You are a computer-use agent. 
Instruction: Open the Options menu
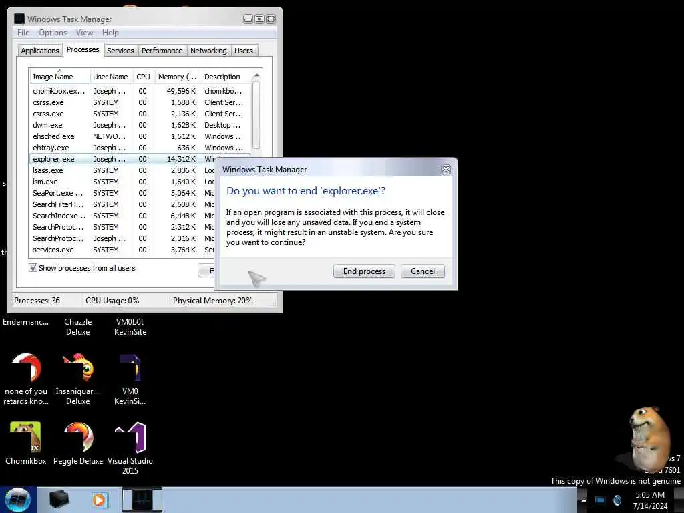[53, 33]
